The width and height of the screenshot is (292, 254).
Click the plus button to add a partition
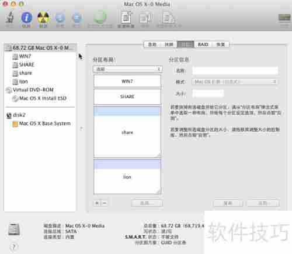[x=97, y=203]
